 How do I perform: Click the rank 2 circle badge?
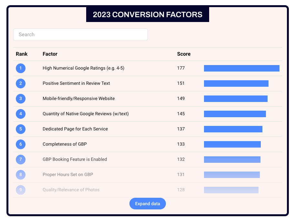pos(21,84)
